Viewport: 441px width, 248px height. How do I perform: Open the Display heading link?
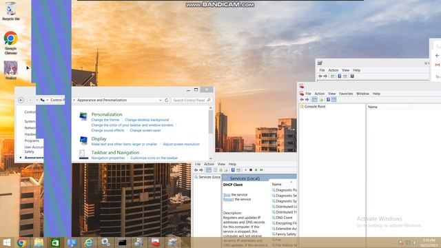99,138
